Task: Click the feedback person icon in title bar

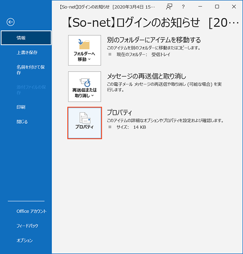Action: 169,7
